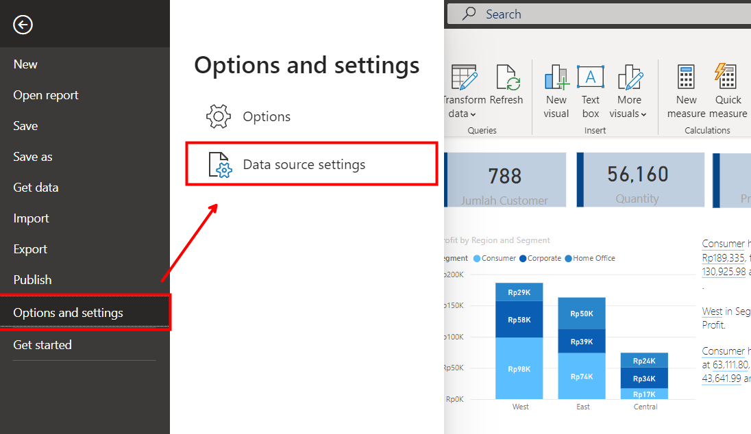Choose Save as from the sidebar
751x434 pixels.
pyautogui.click(x=33, y=157)
